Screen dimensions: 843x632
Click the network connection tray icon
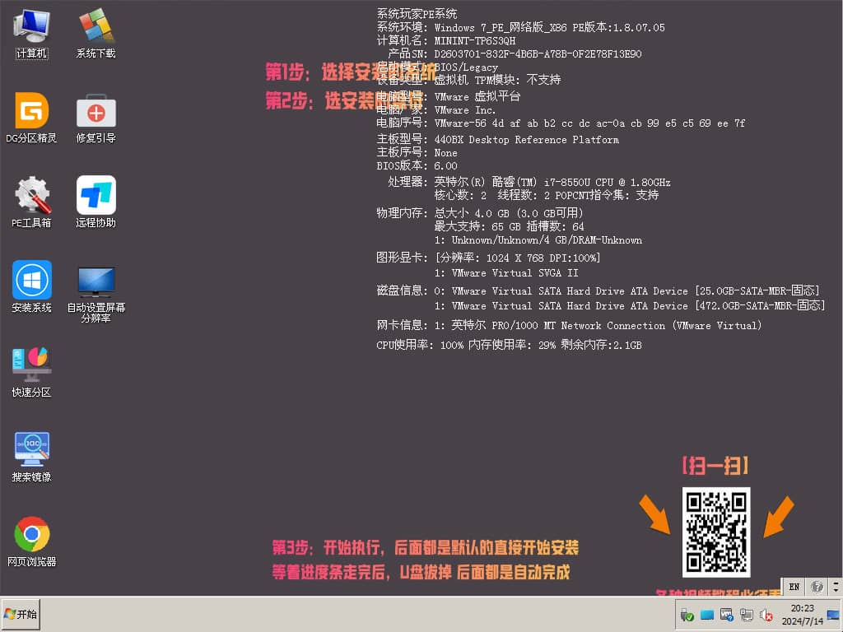pos(747,615)
